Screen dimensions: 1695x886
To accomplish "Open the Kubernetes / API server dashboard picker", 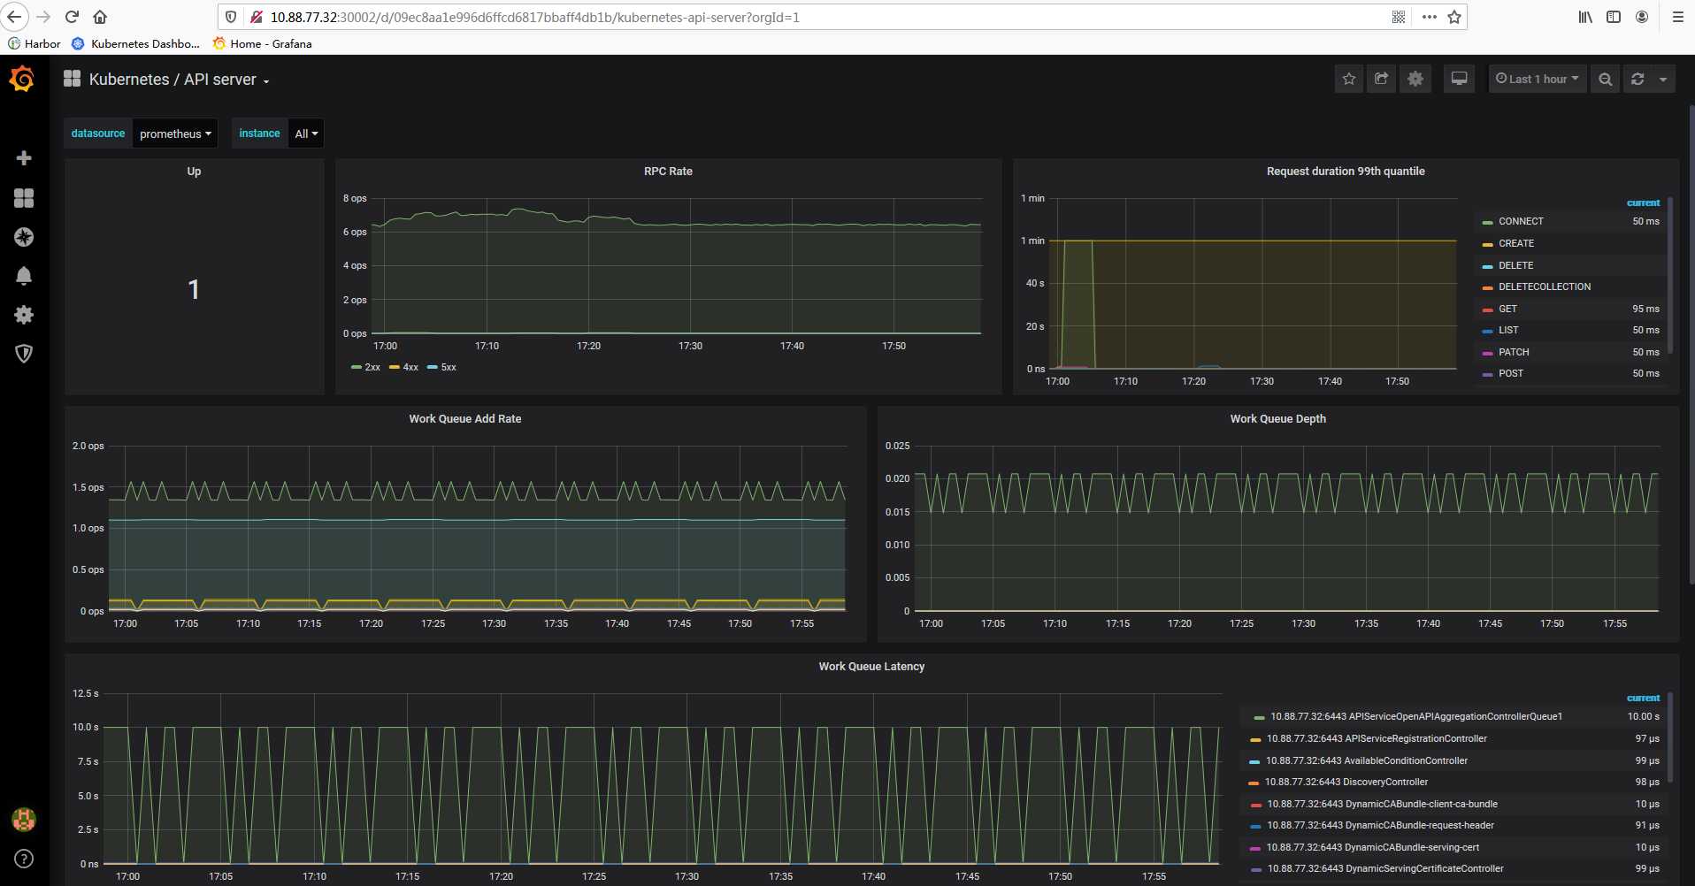I will (179, 80).
